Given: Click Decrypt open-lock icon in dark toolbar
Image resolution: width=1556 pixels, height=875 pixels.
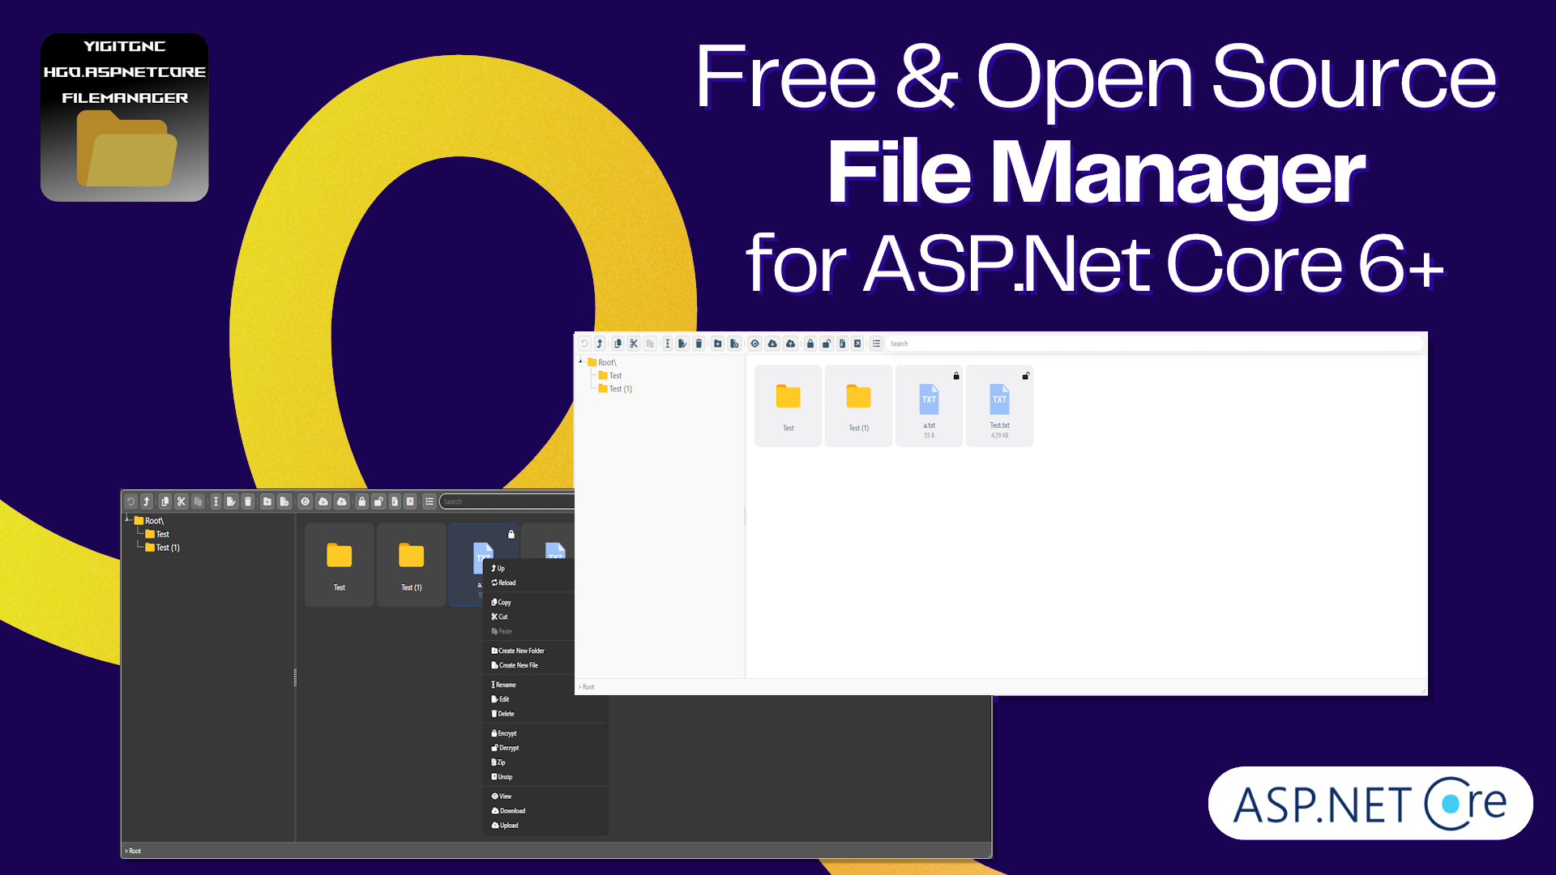Looking at the screenshot, I should [x=378, y=502].
